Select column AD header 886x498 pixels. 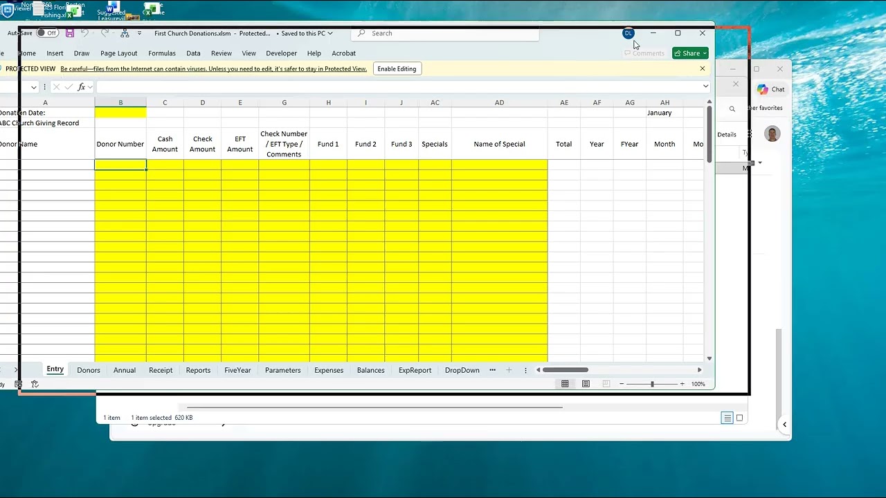pyautogui.click(x=499, y=102)
